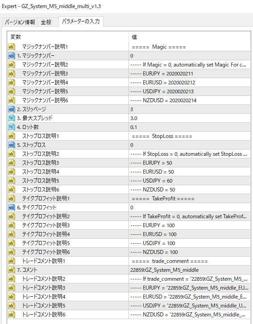253x324 pixels.
Task: Click the integer icon beside スリッページ
Action: (x=11, y=109)
